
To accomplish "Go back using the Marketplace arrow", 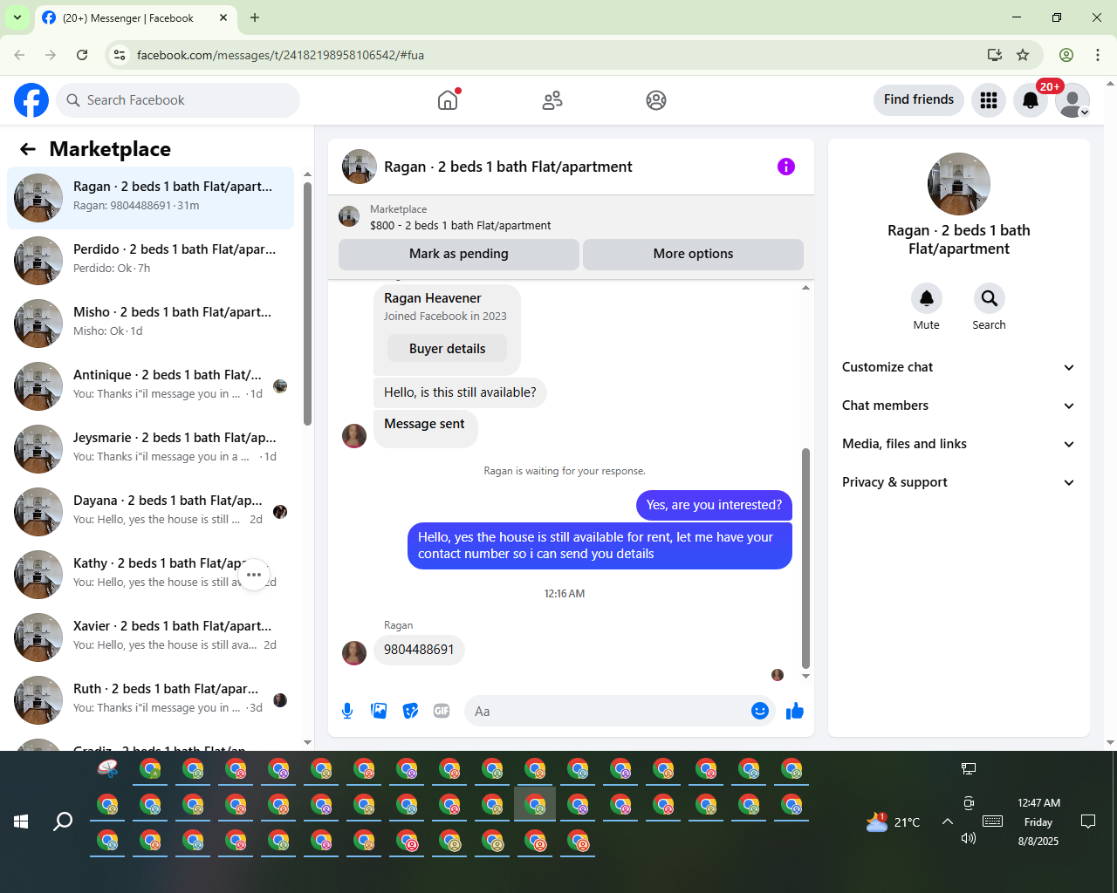I will (x=28, y=149).
